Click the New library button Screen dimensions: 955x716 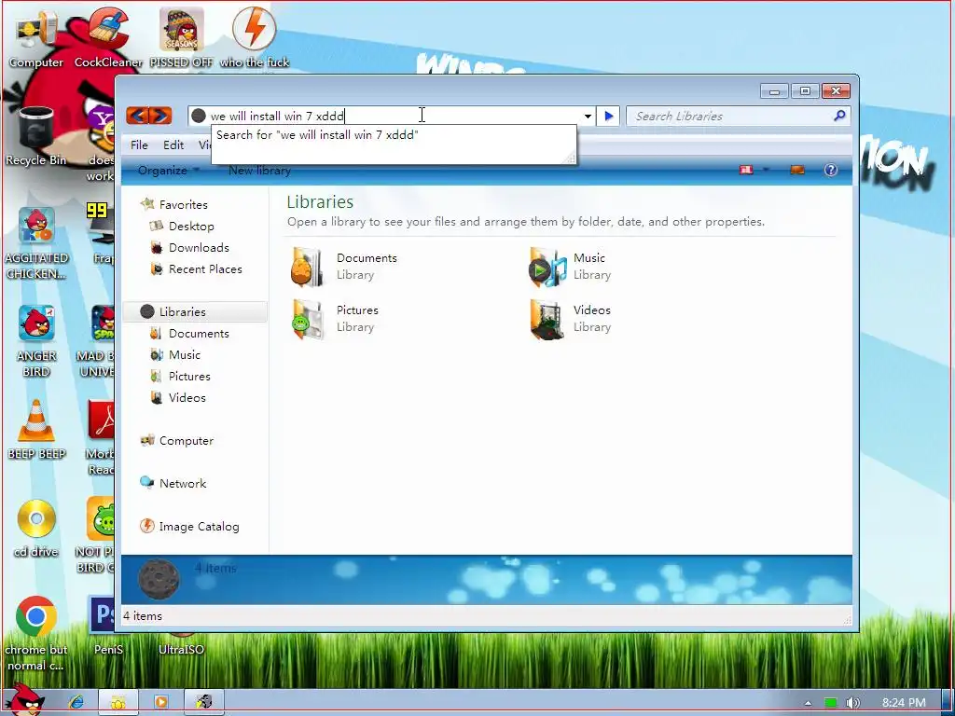tap(259, 171)
